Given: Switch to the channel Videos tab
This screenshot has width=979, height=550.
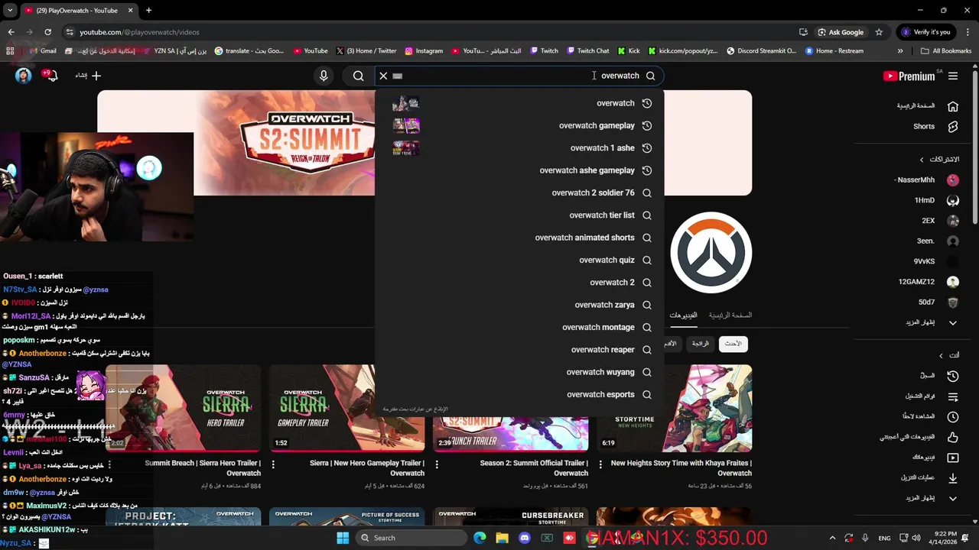Looking at the screenshot, I should click(683, 315).
